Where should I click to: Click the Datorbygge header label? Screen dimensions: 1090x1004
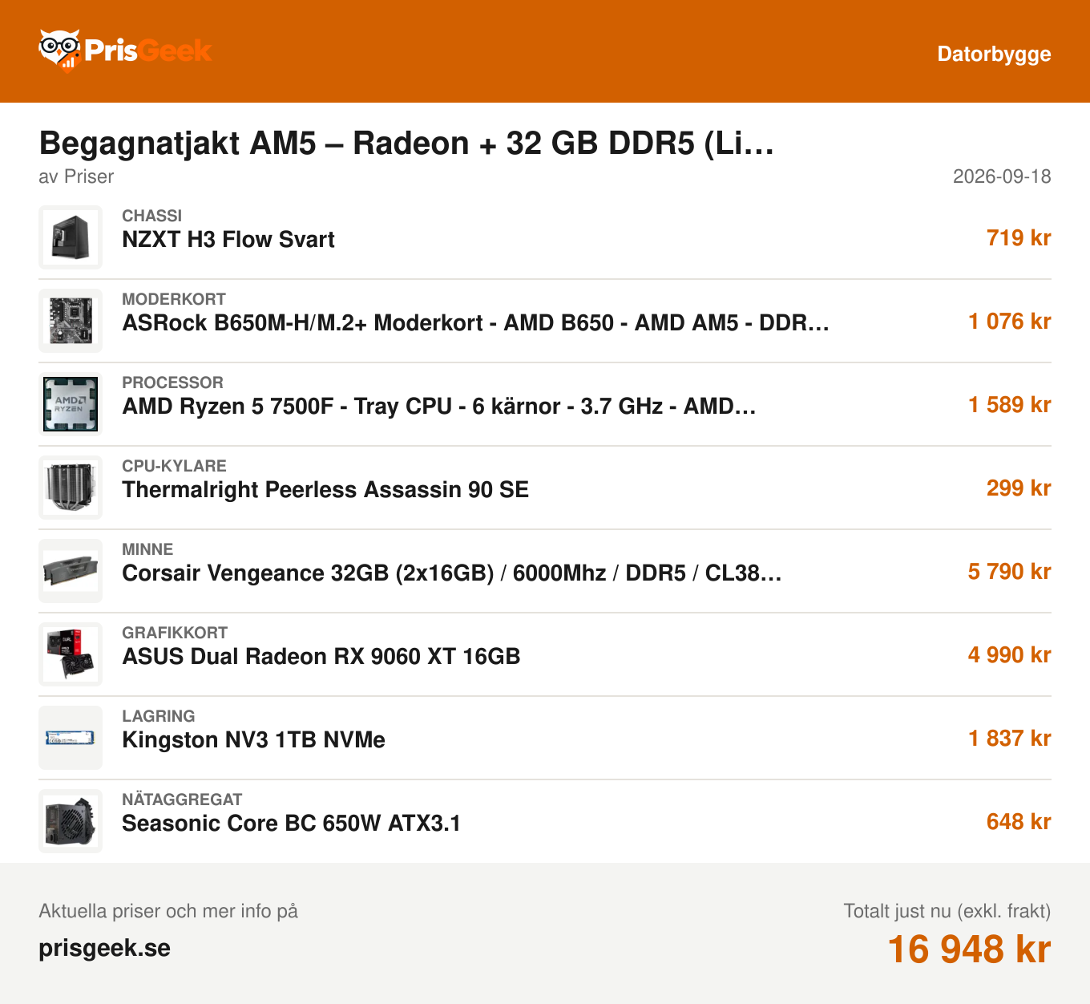pyautogui.click(x=994, y=54)
